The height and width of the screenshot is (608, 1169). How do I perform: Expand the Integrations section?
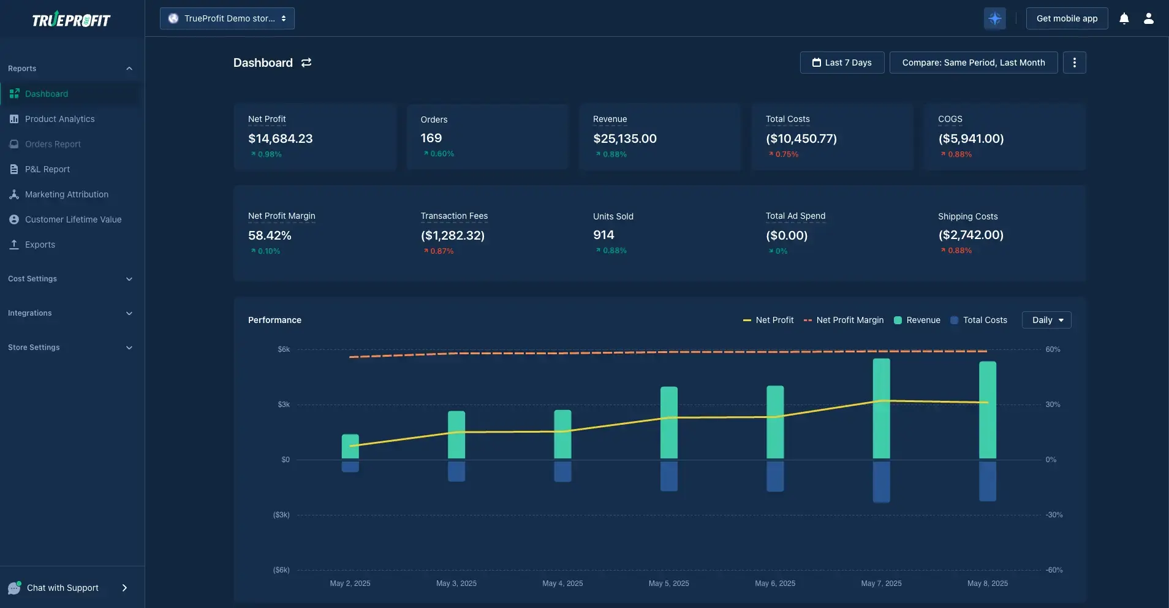pos(70,313)
